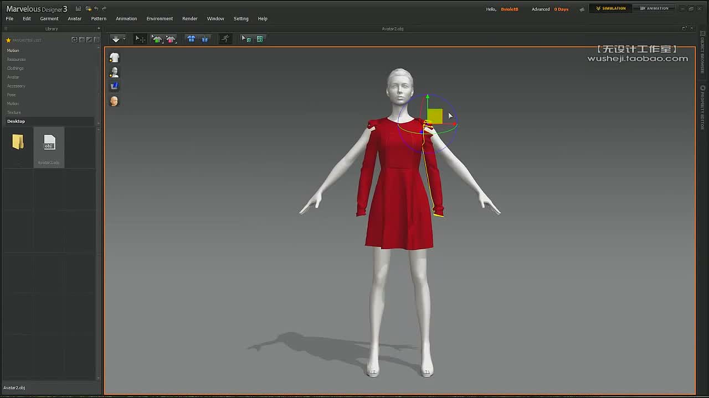Select the Avatar2.obj file thumbnail
The image size is (709, 398).
coord(49,147)
